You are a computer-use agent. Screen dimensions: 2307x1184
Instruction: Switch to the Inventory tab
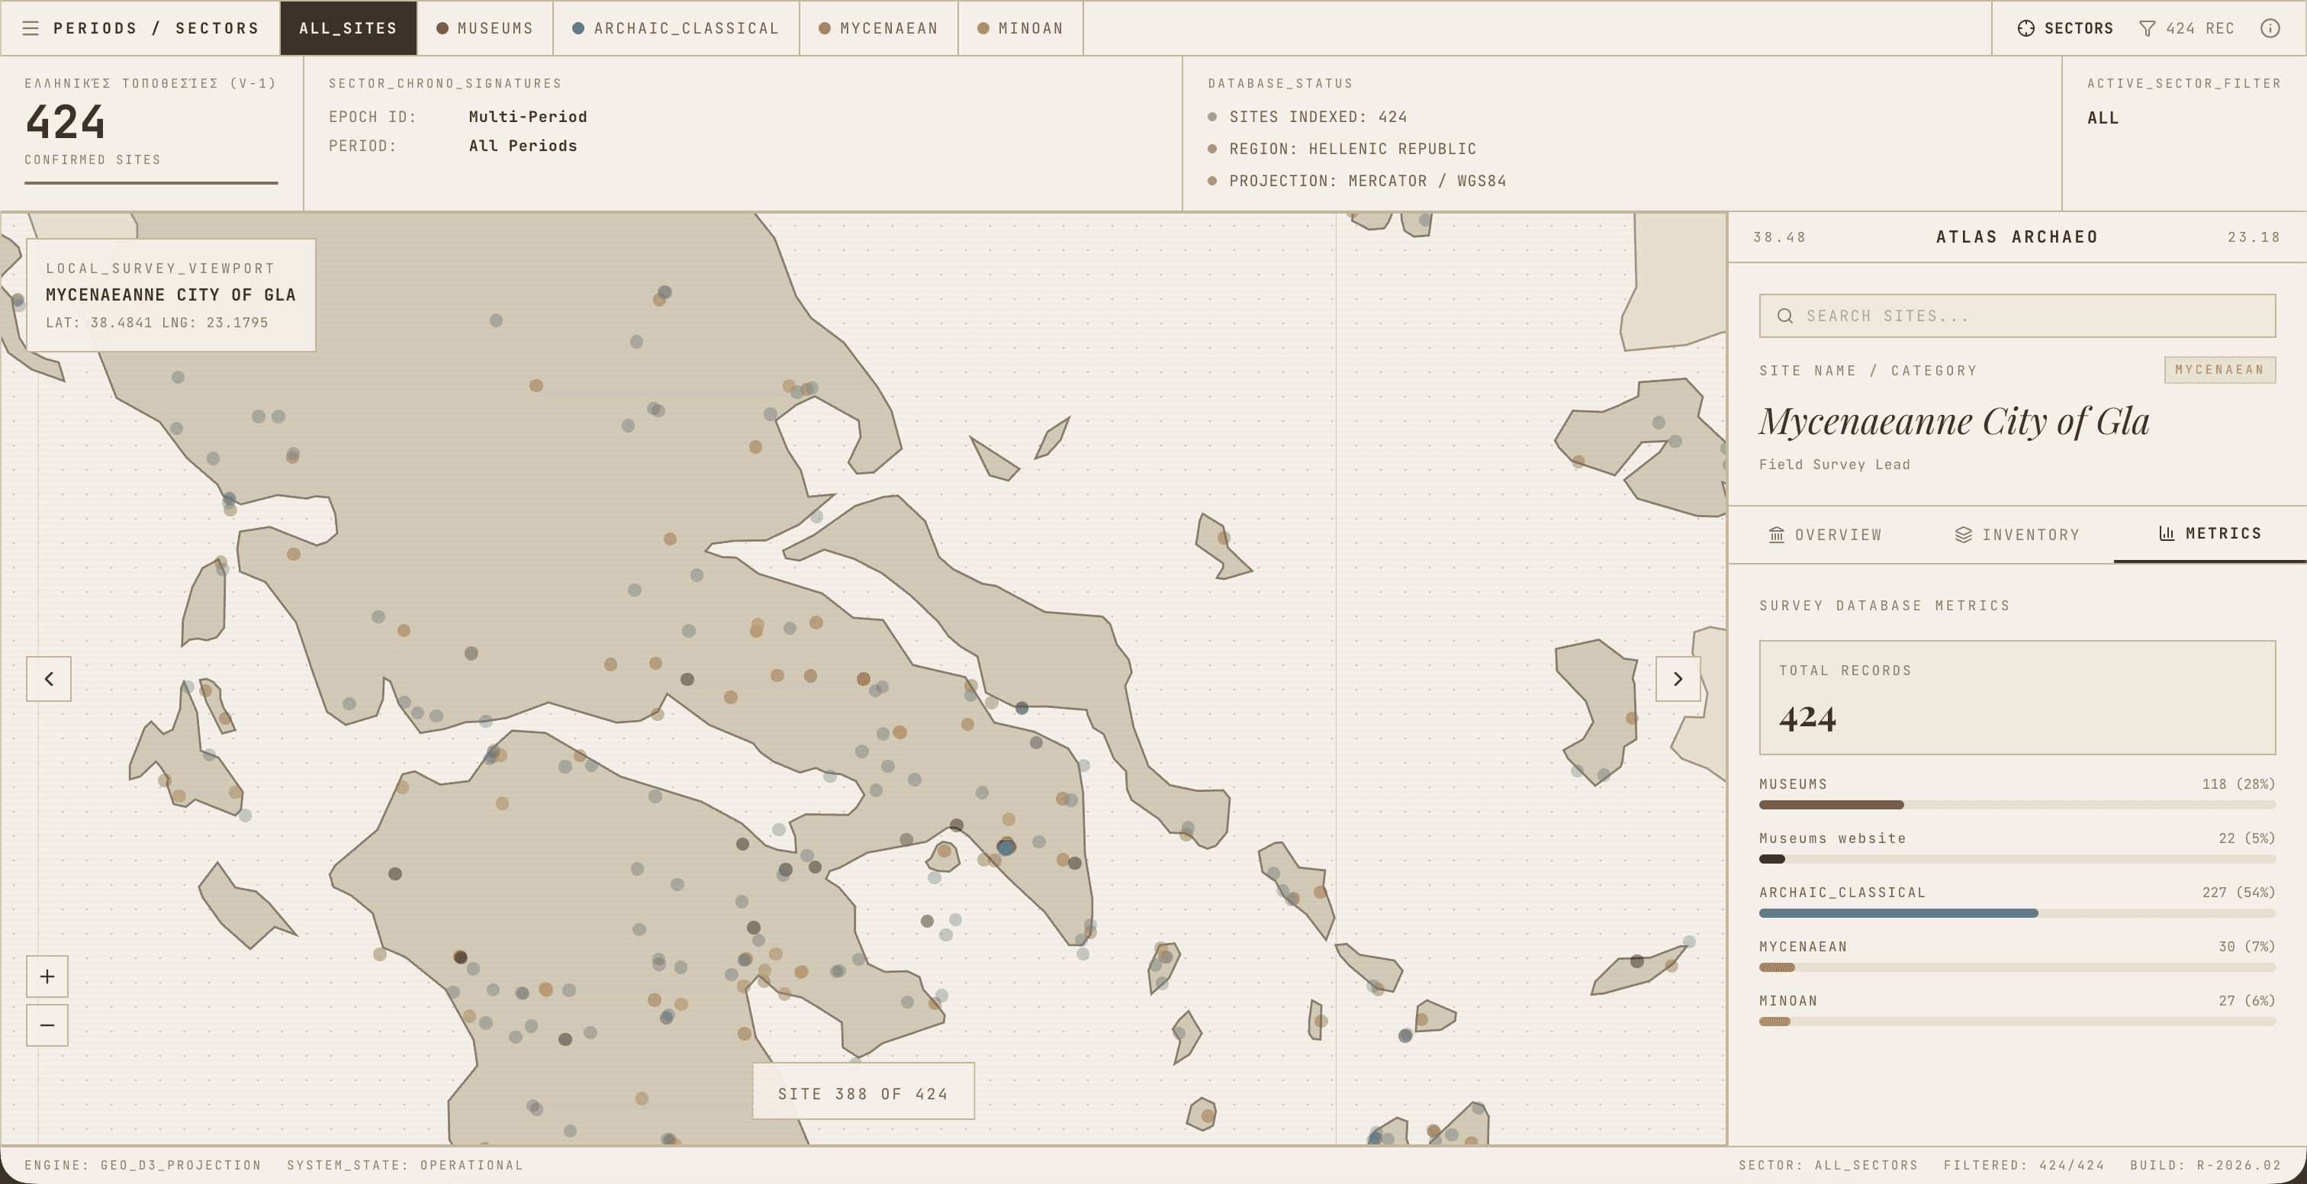click(2017, 535)
